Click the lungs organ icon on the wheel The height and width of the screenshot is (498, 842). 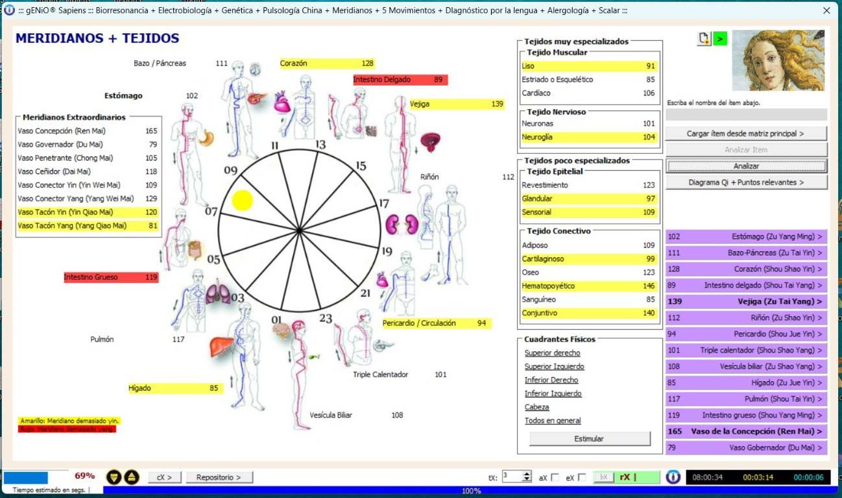[218, 295]
